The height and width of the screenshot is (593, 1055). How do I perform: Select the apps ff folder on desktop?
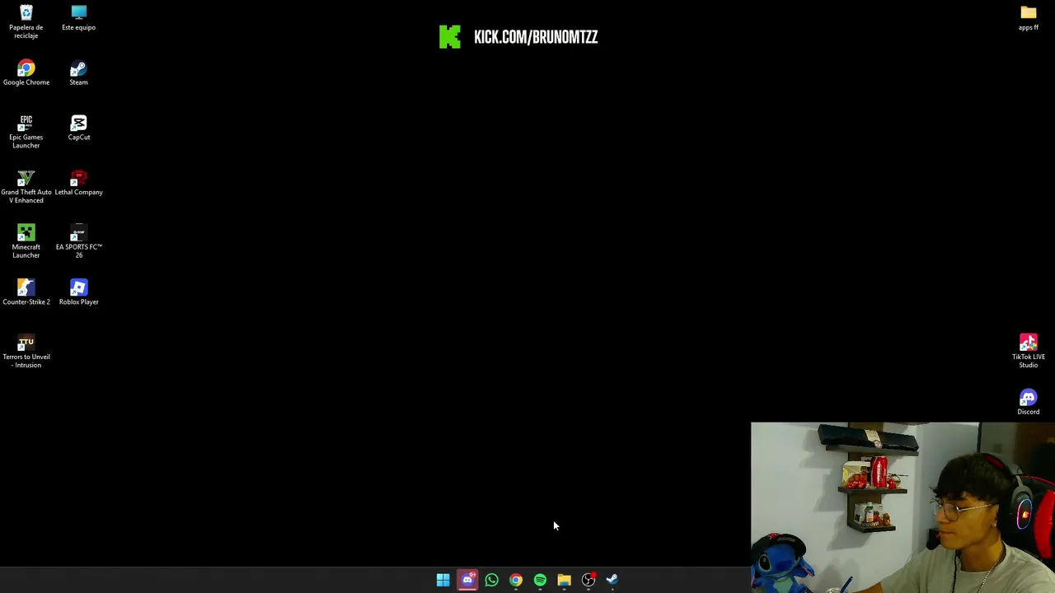[1028, 18]
